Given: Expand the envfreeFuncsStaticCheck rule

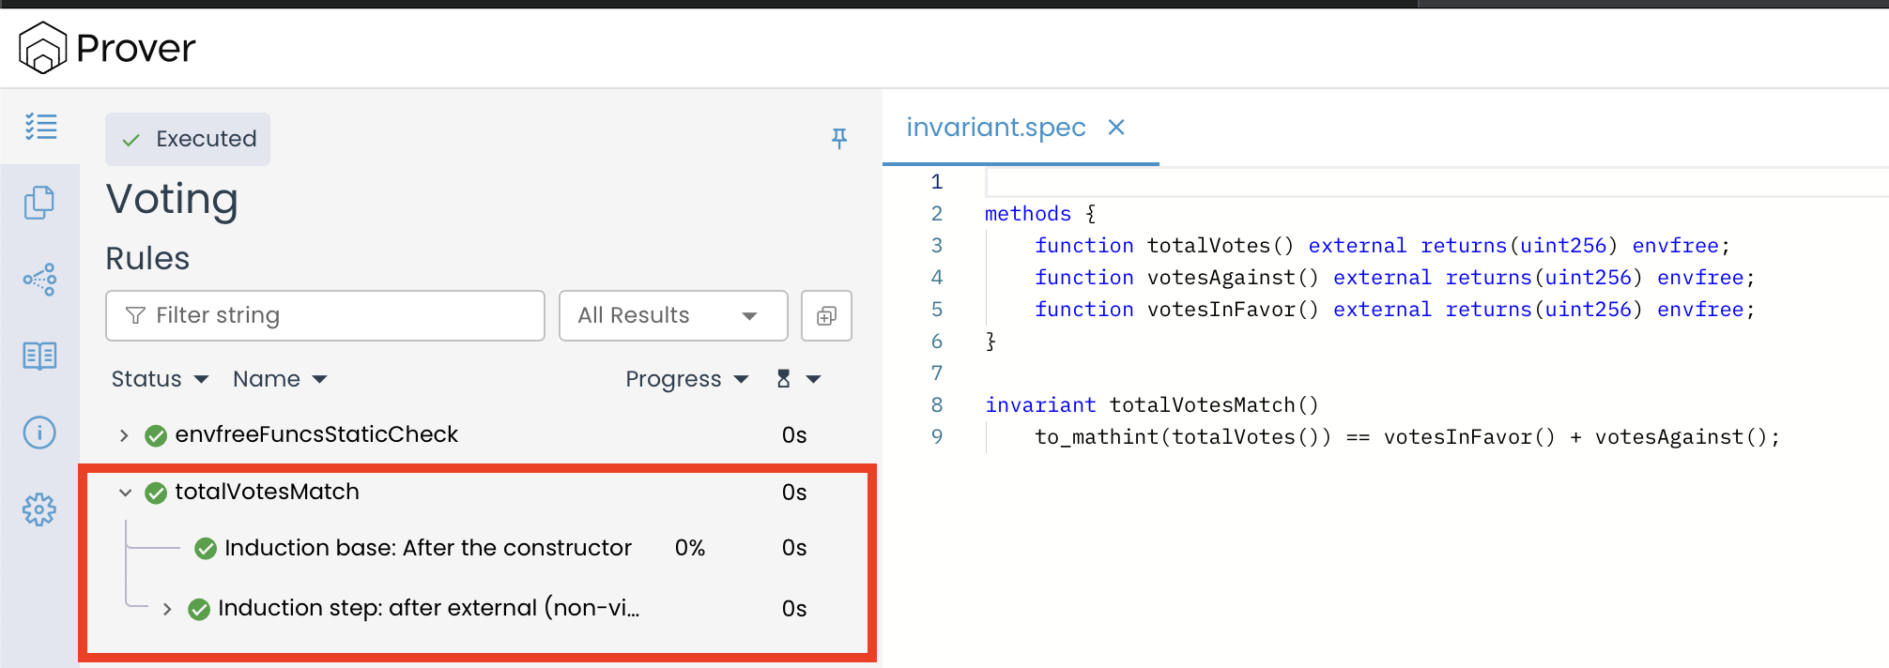Looking at the screenshot, I should (x=124, y=435).
